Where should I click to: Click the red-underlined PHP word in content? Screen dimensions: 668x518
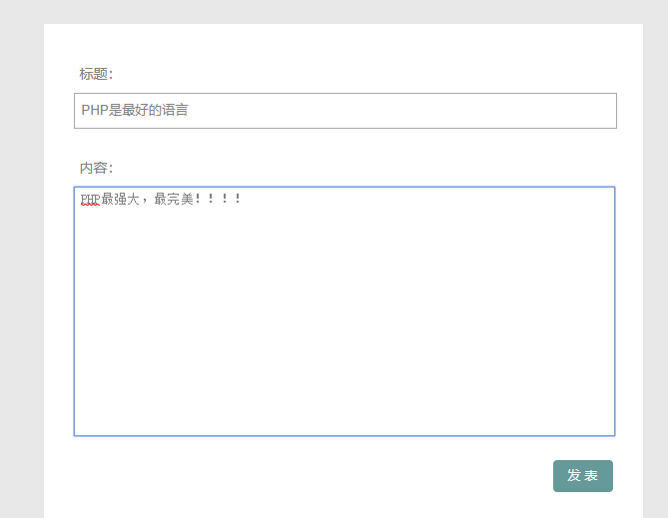(90, 200)
